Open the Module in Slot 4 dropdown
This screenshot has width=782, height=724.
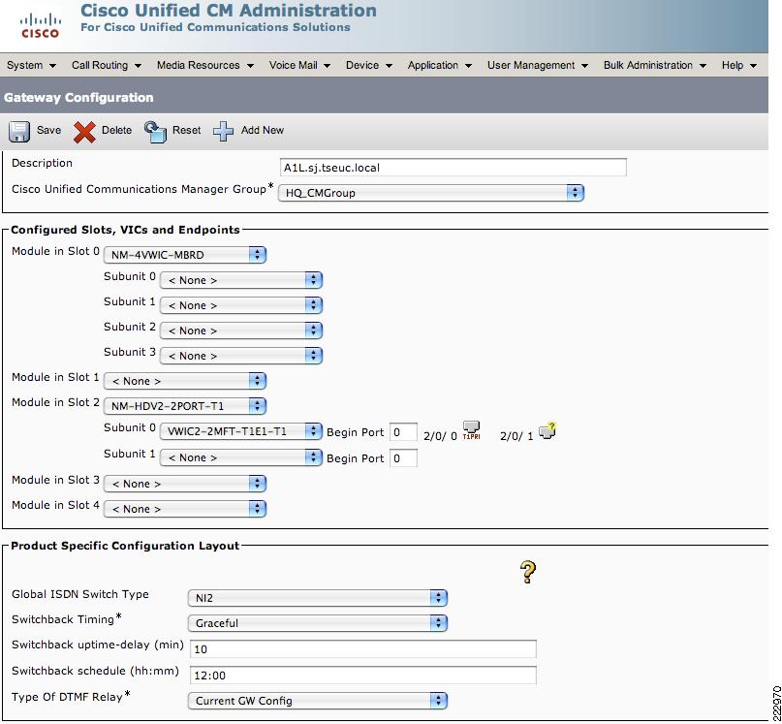point(184,509)
